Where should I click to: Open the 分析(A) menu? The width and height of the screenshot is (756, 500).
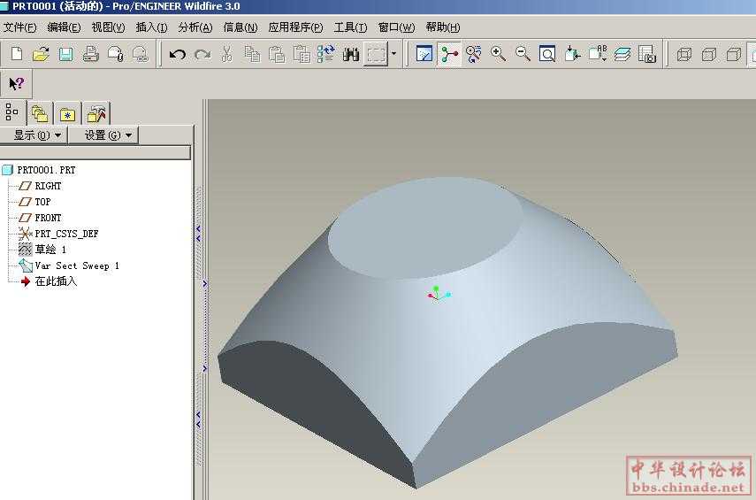195,27
